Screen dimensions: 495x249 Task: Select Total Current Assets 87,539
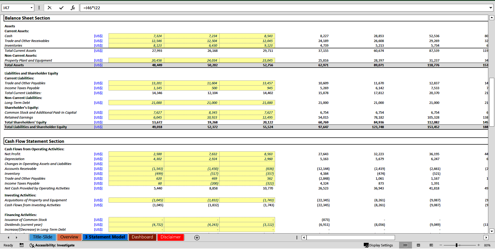tap(434, 51)
